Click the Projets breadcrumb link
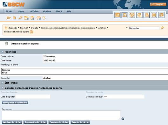This screenshot has width=168, height=125. coord(34,28)
